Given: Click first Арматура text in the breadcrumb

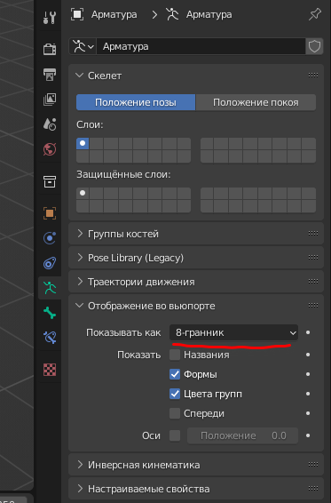Looking at the screenshot, I should (x=114, y=14).
